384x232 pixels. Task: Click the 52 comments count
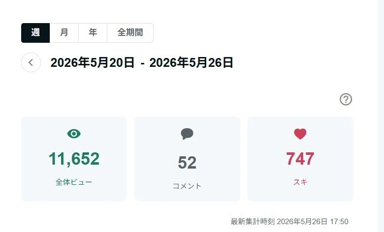[x=187, y=163]
